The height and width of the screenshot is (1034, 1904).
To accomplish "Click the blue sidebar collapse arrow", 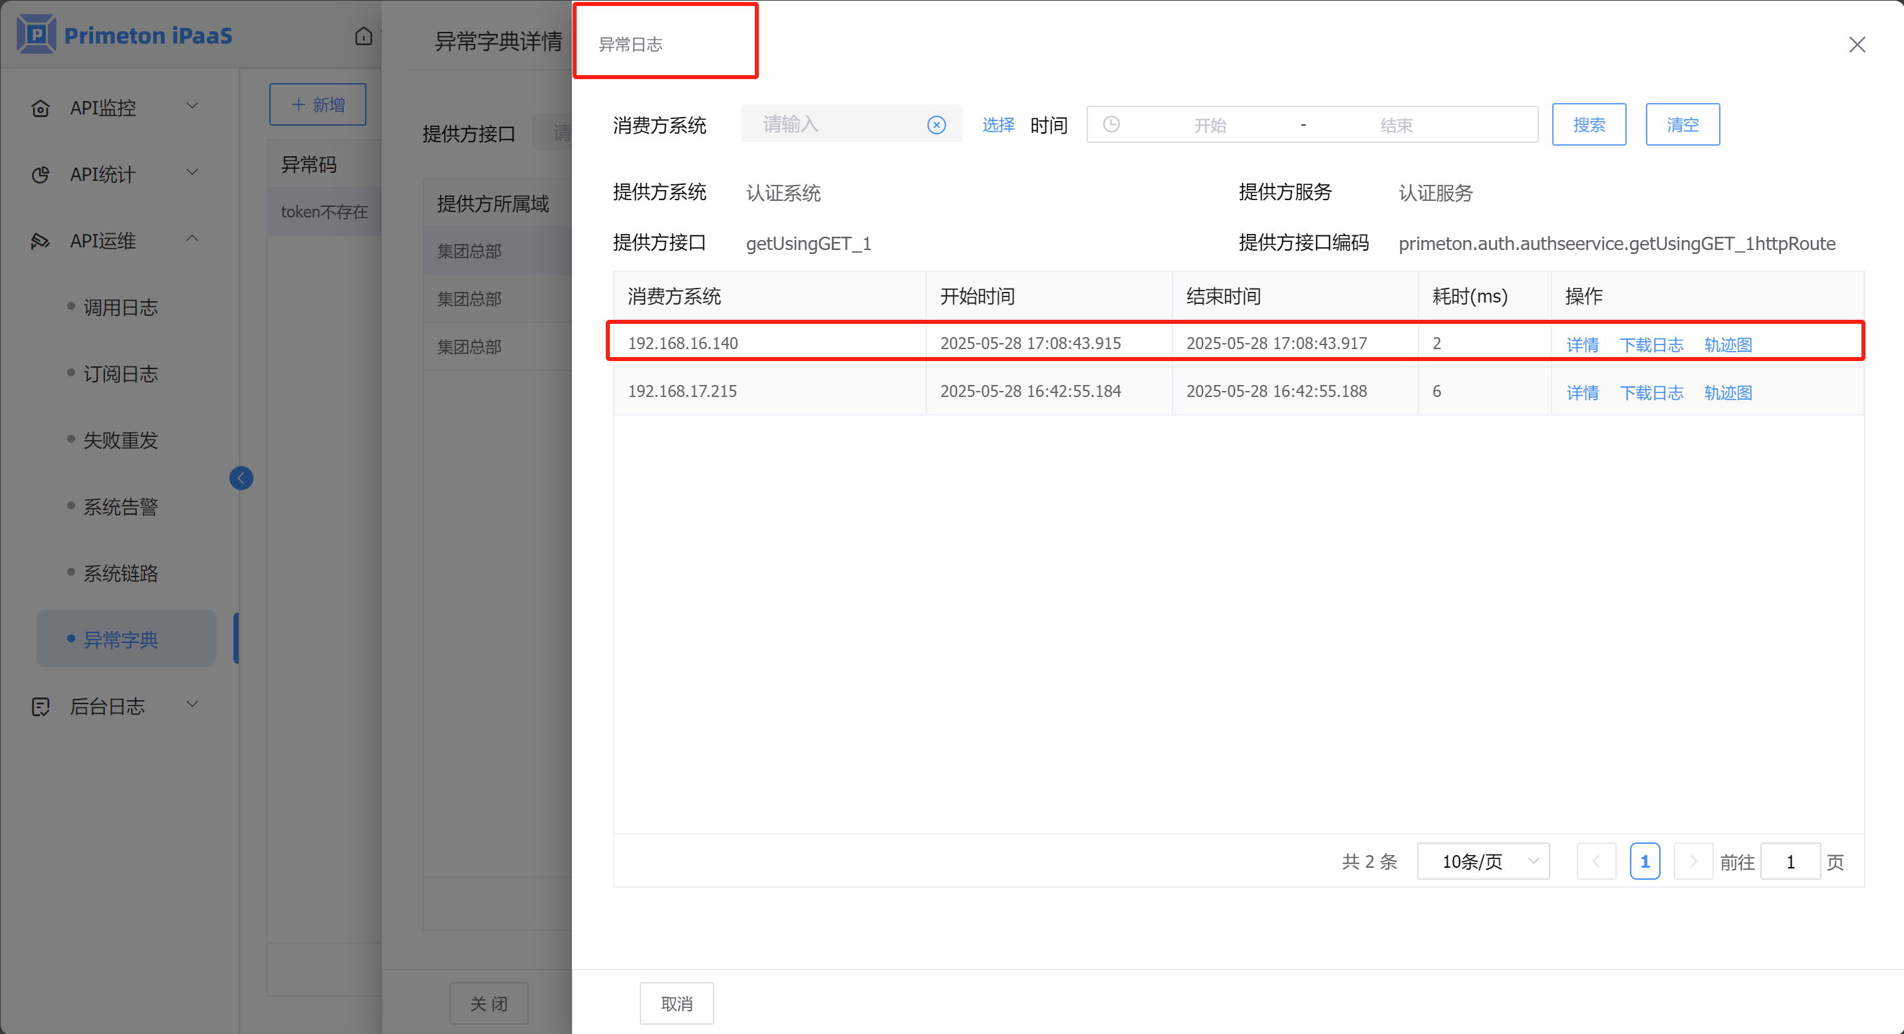I will 241,478.
